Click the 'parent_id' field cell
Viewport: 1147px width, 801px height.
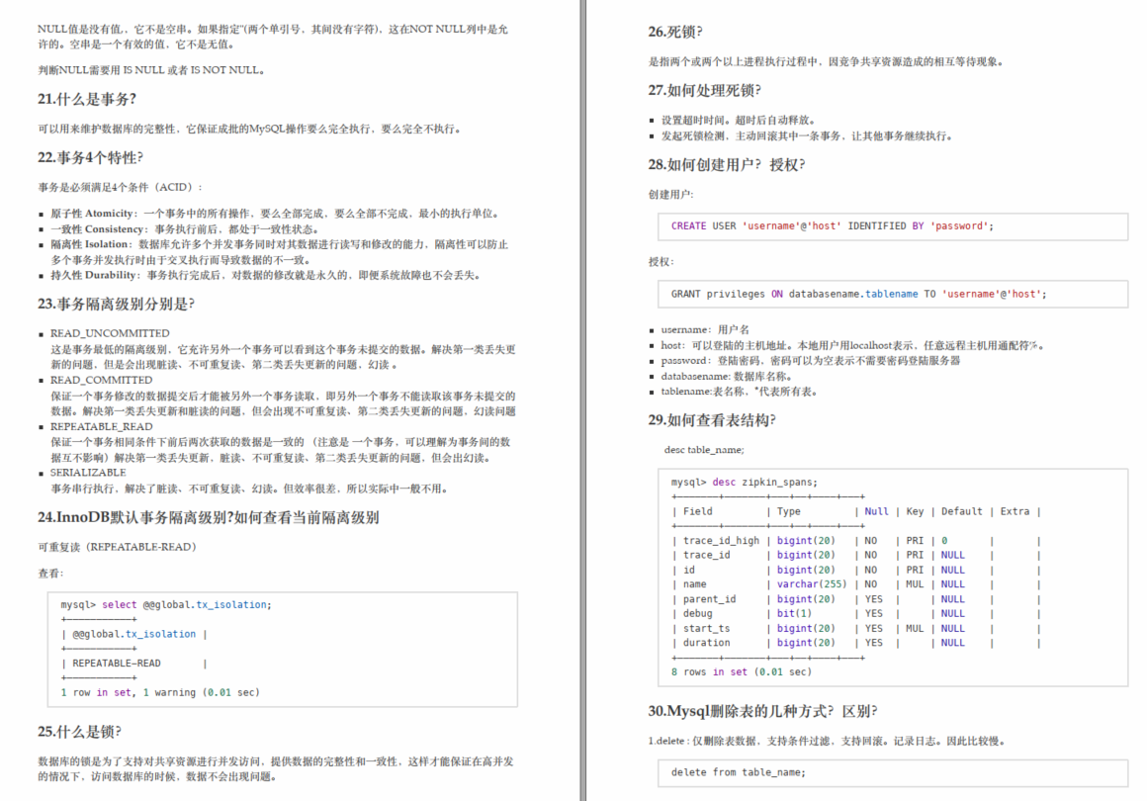[x=710, y=599]
